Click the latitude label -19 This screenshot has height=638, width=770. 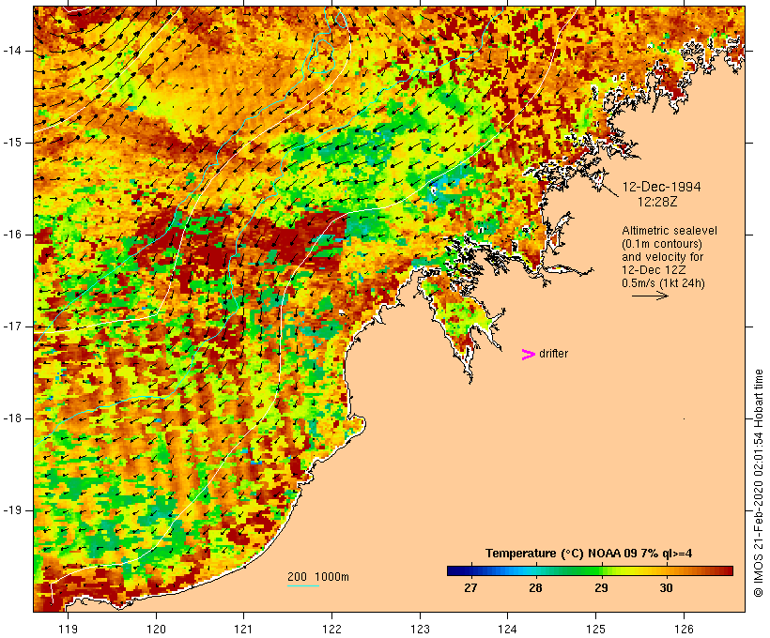tap(12, 510)
